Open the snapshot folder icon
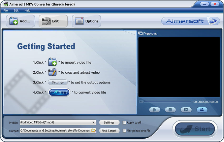Viewport: 224px width, 142px height. [x=202, y=110]
